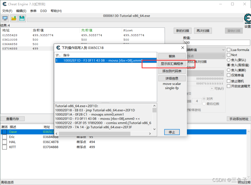Click 添加到代码表 button
This screenshot has width=251, height=185.
pos(172,71)
